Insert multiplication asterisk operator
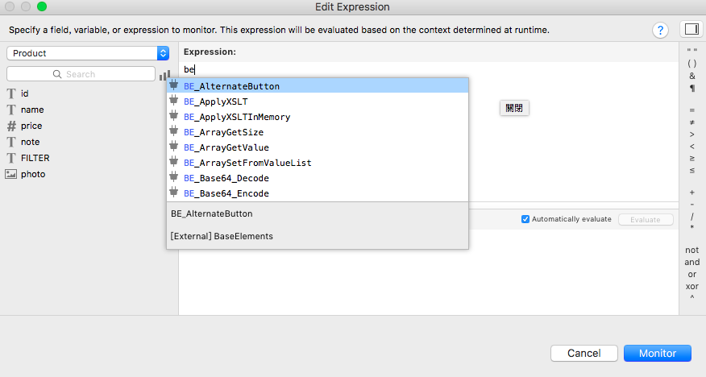The width and height of the screenshot is (706, 377). 692,228
